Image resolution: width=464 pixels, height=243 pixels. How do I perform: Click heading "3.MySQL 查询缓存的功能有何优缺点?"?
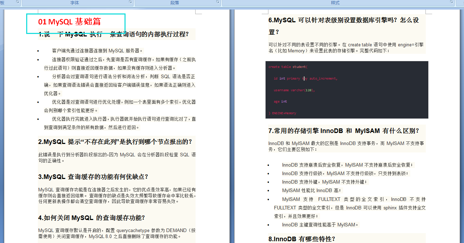(93, 177)
